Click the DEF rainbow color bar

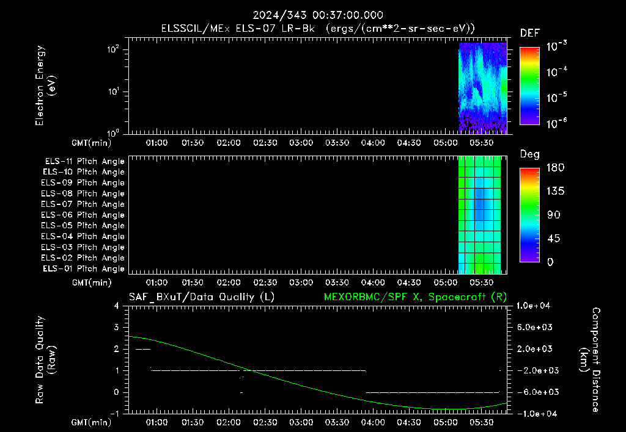click(529, 86)
